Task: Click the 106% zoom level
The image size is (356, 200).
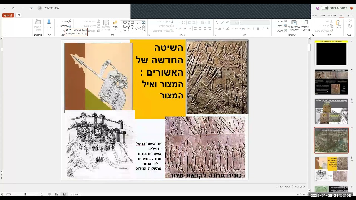Action: [x=8, y=194]
